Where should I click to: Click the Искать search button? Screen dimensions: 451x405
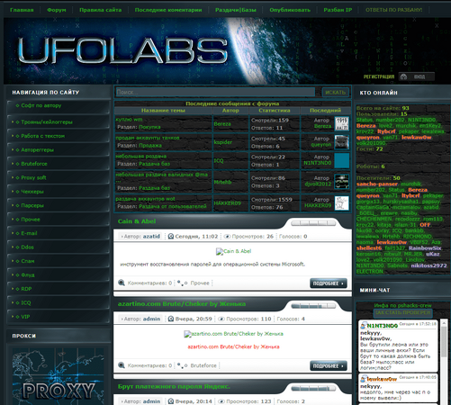(336, 93)
